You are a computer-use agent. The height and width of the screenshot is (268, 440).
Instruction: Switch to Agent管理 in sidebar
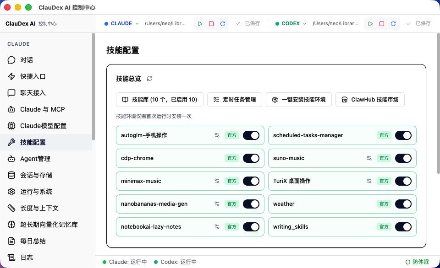46,159
